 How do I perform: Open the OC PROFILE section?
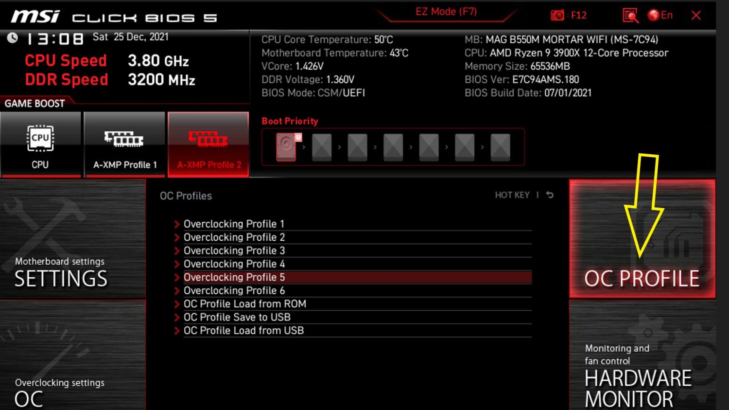pos(642,239)
